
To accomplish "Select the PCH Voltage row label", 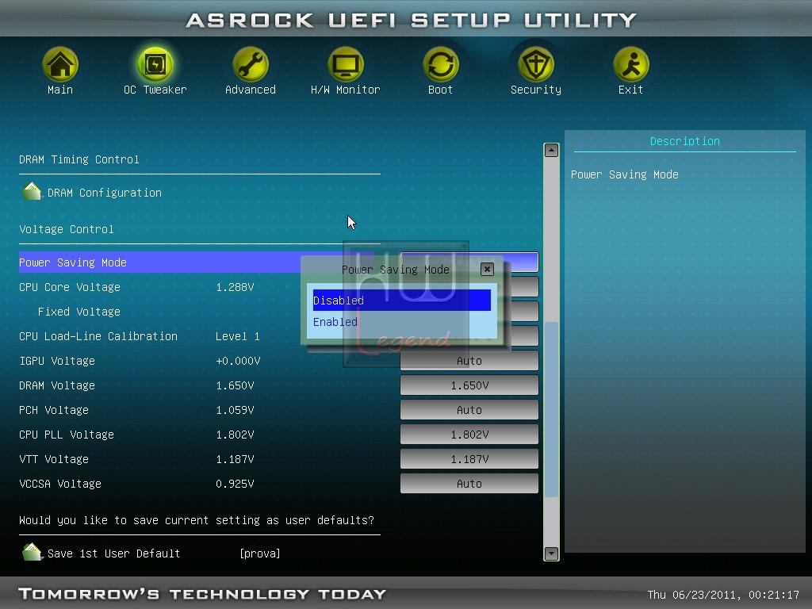I will (54, 410).
